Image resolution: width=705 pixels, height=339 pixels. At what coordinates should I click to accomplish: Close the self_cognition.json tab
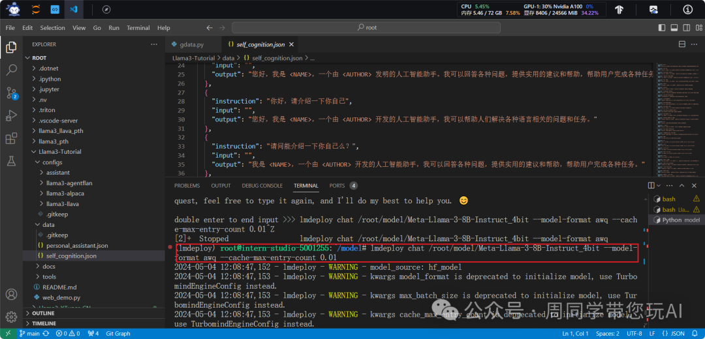291,44
